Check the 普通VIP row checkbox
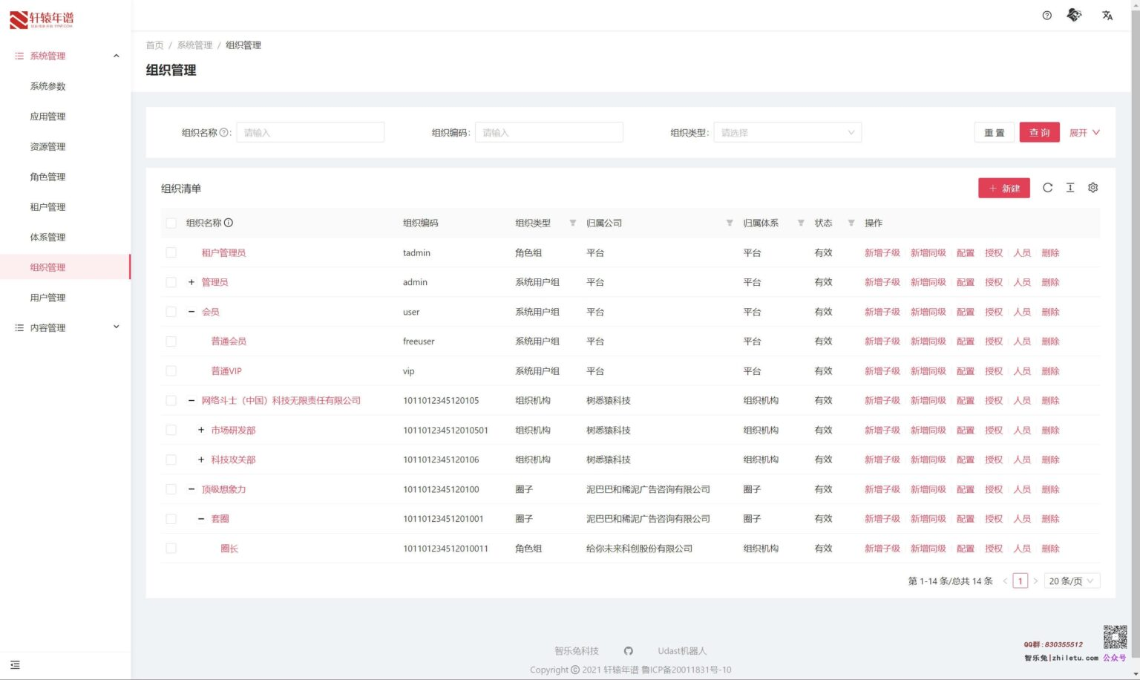Image resolution: width=1140 pixels, height=680 pixels. click(171, 371)
